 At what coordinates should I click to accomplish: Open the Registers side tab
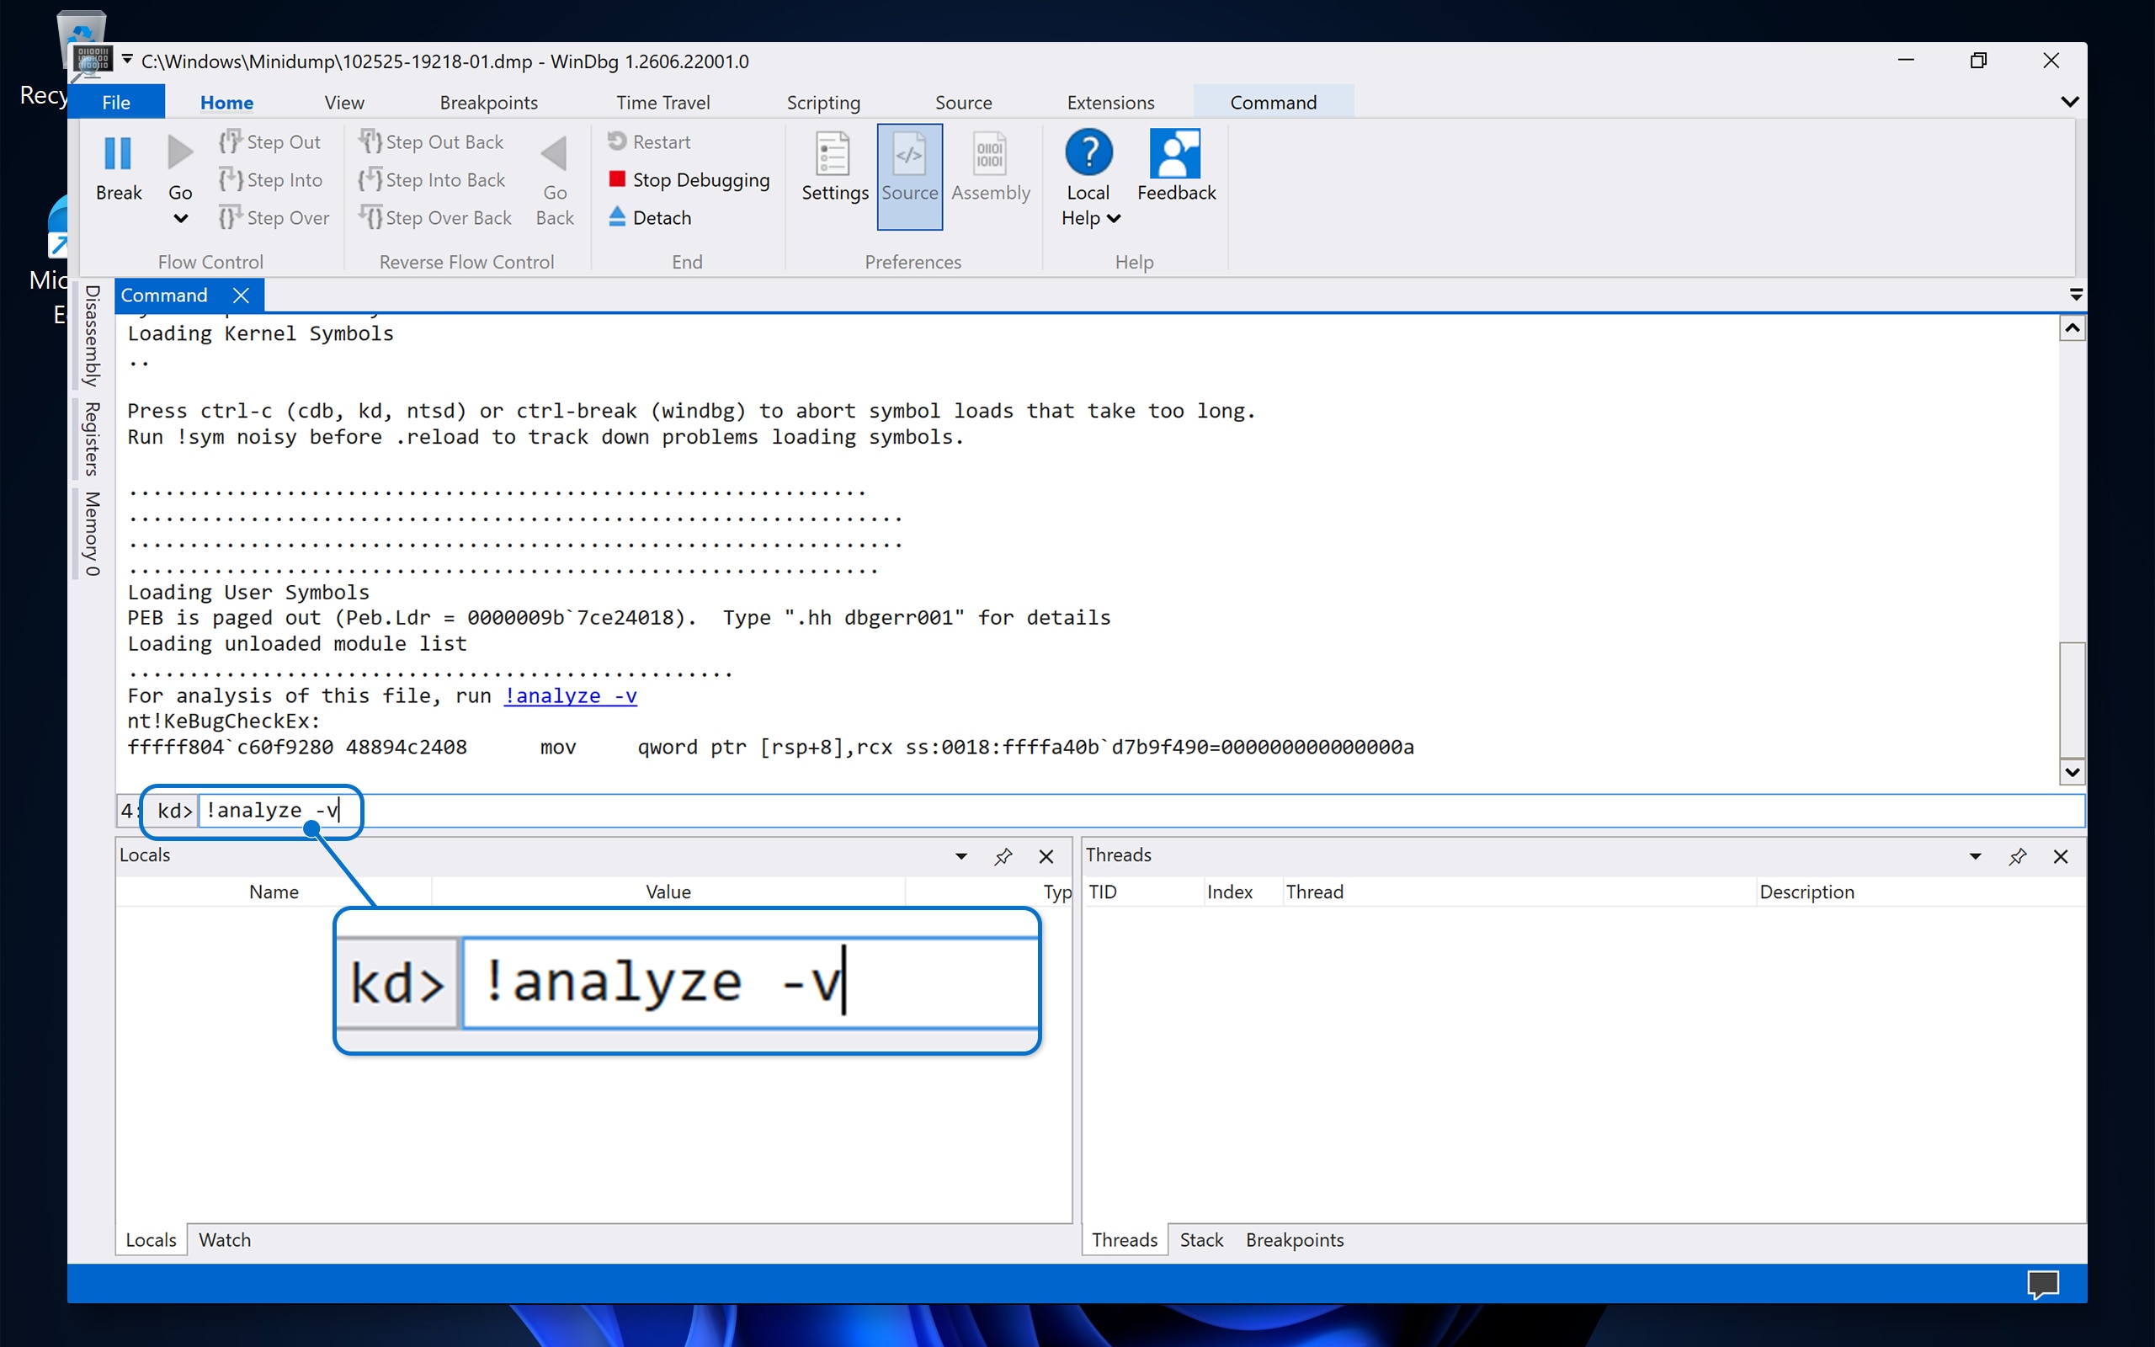click(92, 439)
